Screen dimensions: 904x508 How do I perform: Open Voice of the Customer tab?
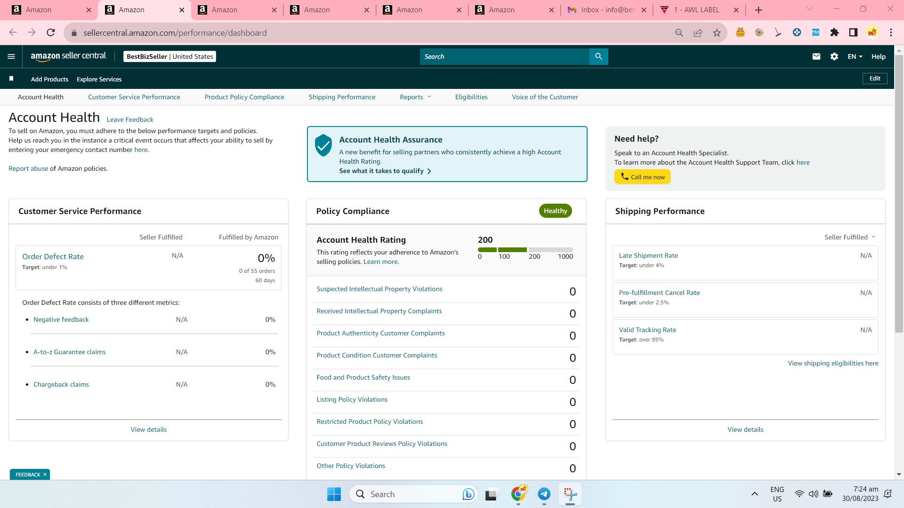tap(545, 97)
